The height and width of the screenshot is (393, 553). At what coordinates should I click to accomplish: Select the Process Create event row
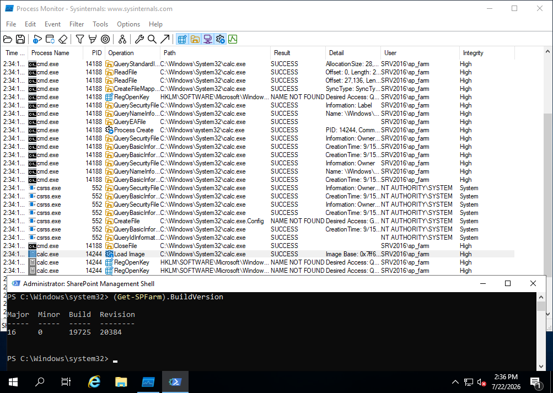258,130
